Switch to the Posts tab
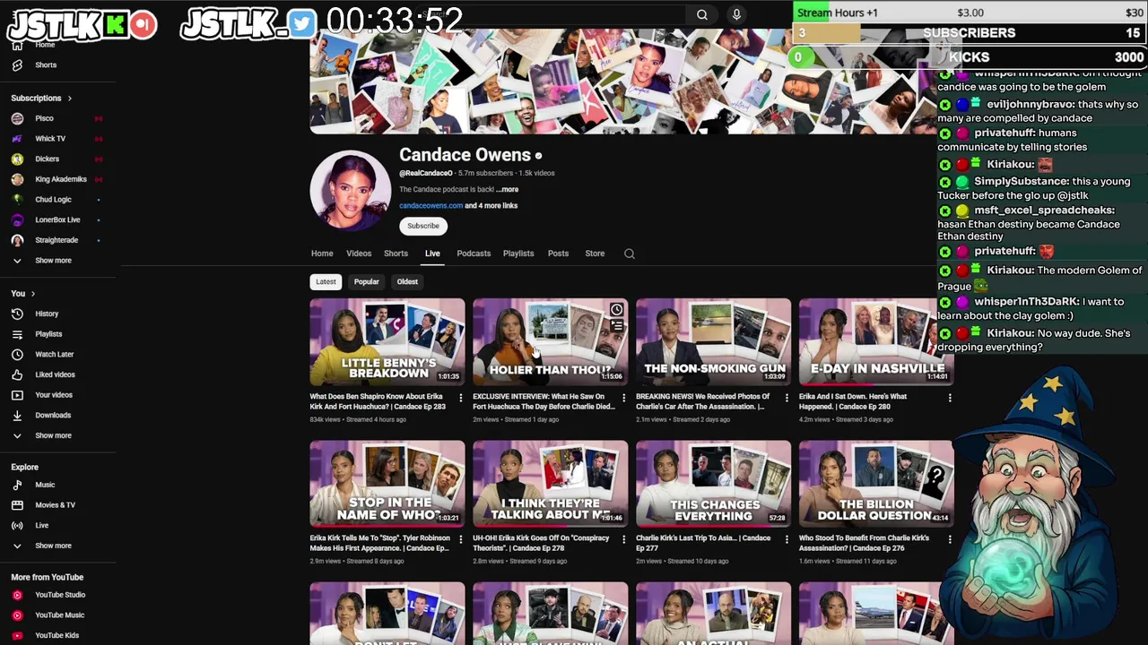The width and height of the screenshot is (1148, 645). tap(558, 254)
